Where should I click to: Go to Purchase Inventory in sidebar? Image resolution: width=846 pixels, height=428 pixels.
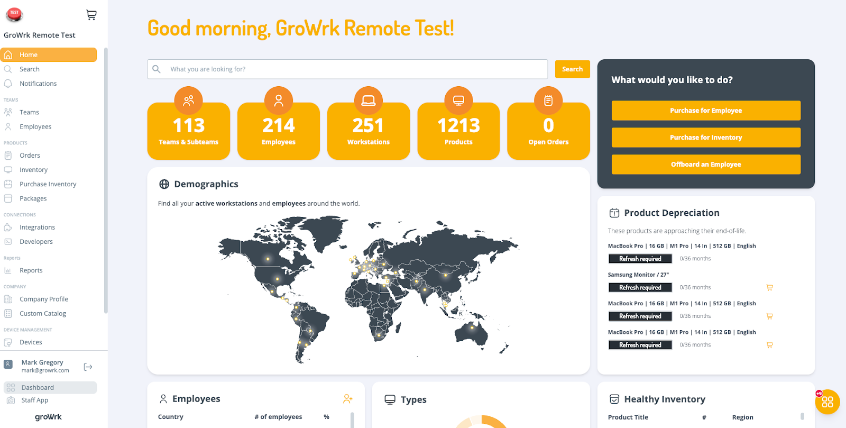point(48,184)
